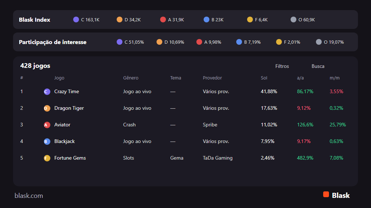Click the orange D icon beside Dragon Tiger

pyautogui.click(x=47, y=108)
